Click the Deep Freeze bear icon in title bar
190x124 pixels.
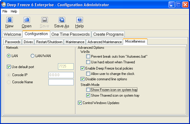[4, 4]
